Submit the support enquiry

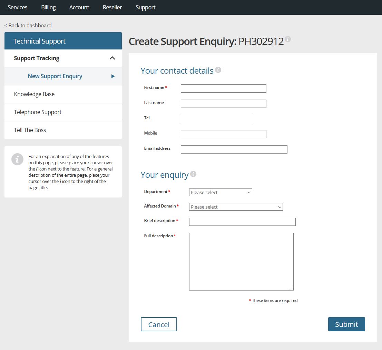pos(346,324)
